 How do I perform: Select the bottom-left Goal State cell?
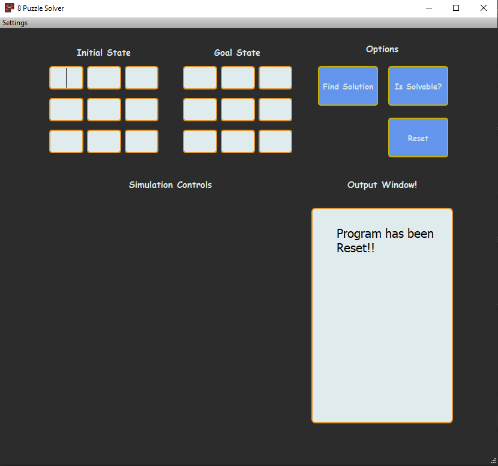[200, 141]
